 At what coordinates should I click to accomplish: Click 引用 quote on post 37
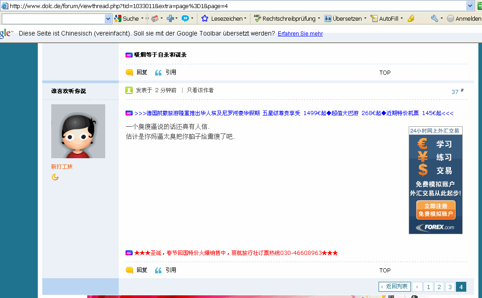[x=166, y=270]
